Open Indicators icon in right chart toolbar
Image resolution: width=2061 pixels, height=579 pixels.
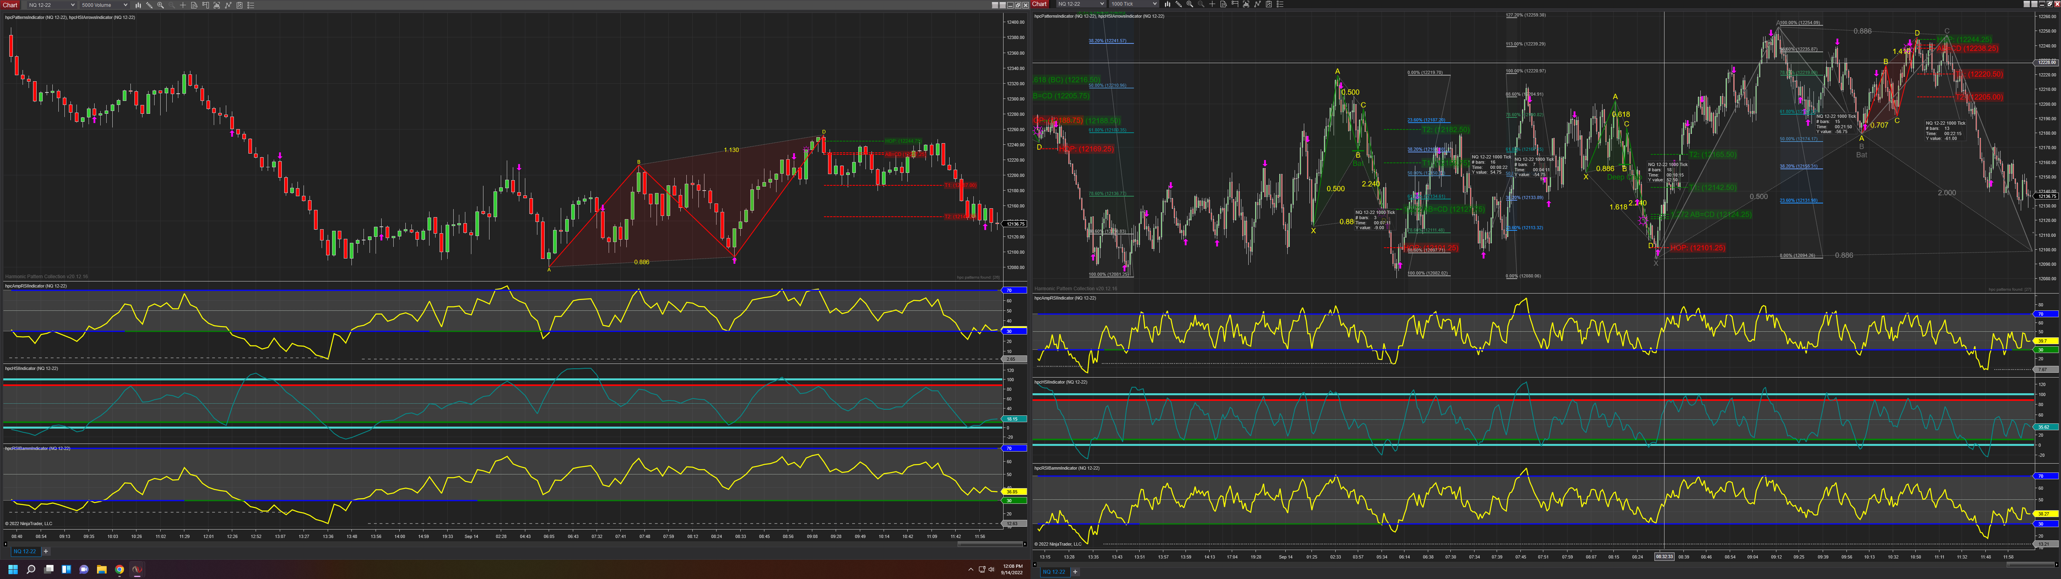pos(1247,4)
